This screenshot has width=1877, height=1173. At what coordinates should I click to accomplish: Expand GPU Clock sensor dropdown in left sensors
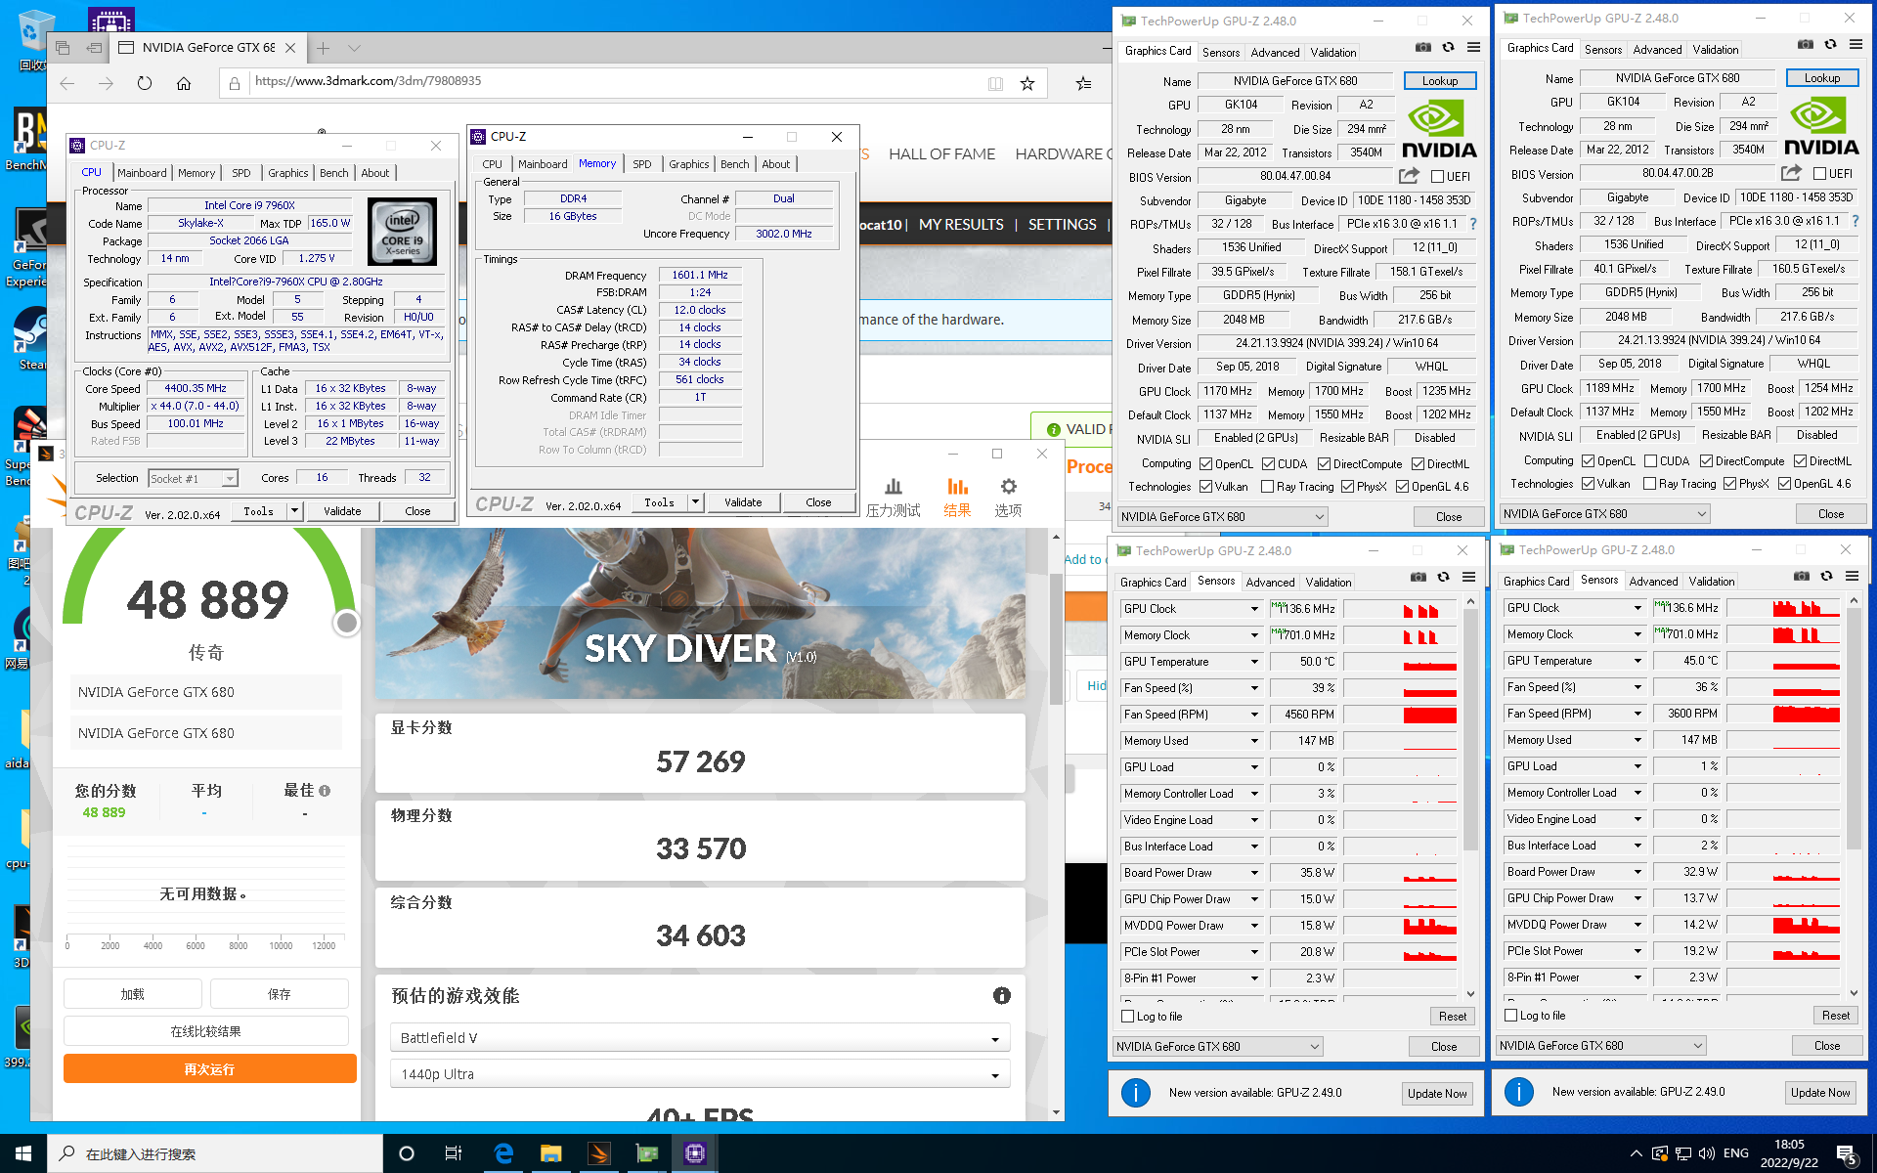[x=1254, y=609]
